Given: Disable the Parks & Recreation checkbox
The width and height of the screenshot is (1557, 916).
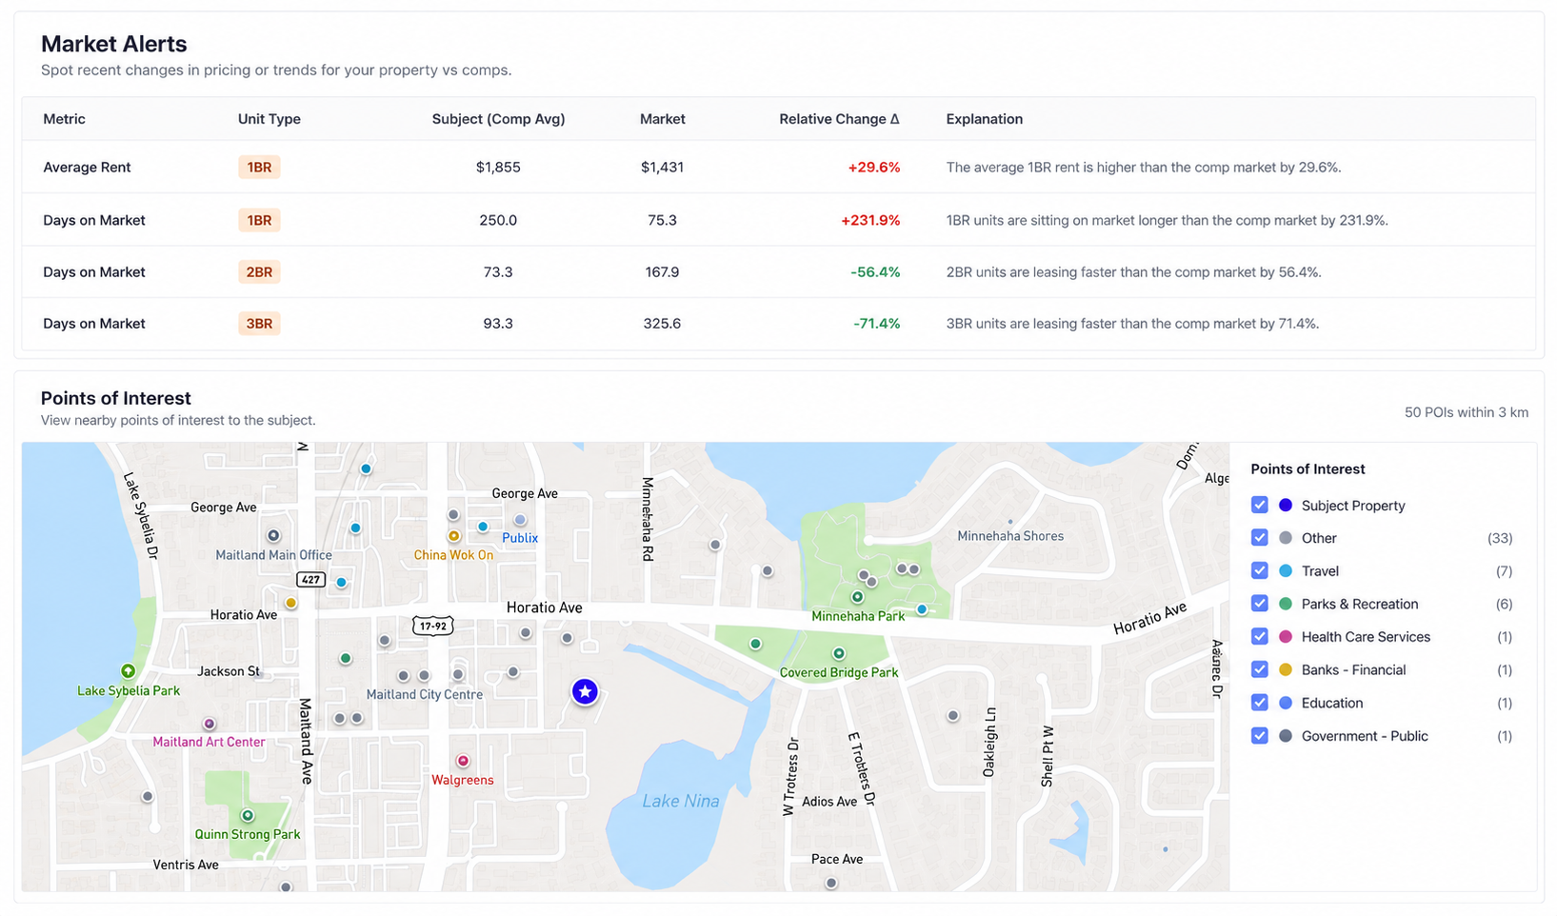Looking at the screenshot, I should (x=1260, y=604).
